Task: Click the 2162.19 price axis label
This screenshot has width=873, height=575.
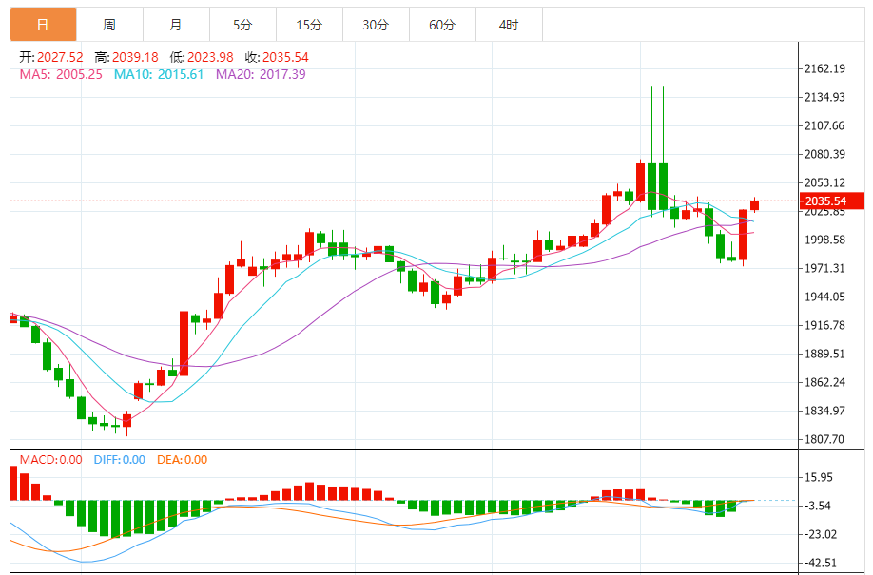Action: (x=824, y=69)
